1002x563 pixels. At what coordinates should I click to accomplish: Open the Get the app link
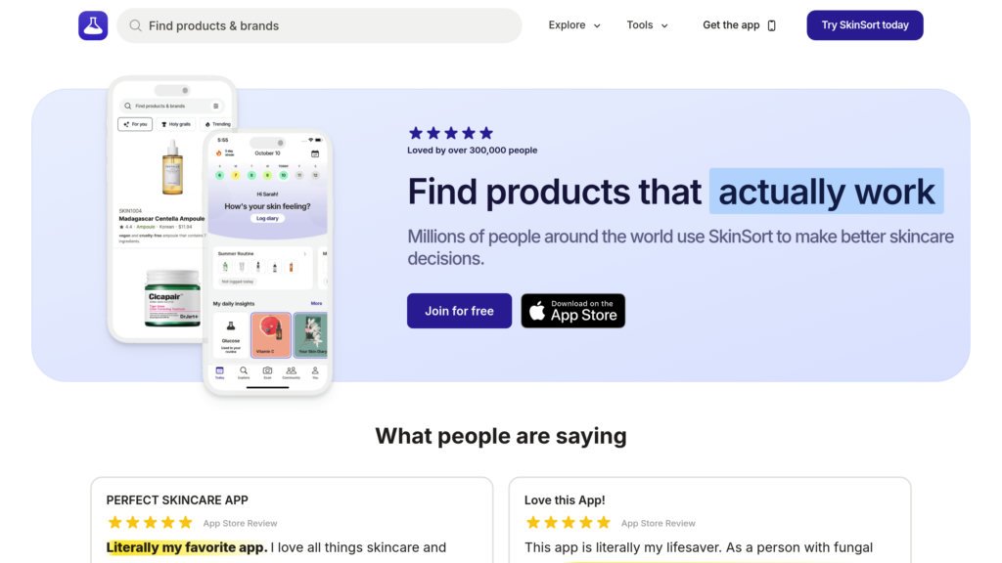click(731, 25)
